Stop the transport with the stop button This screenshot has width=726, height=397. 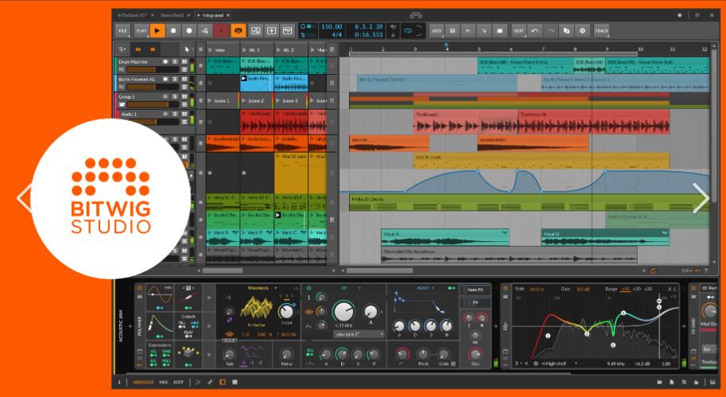(x=173, y=30)
